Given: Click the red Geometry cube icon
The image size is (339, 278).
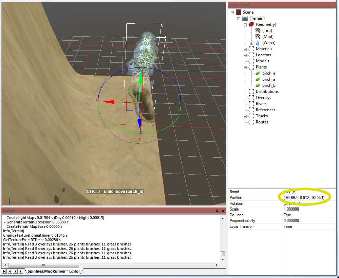Looking at the screenshot, I should [251, 24].
